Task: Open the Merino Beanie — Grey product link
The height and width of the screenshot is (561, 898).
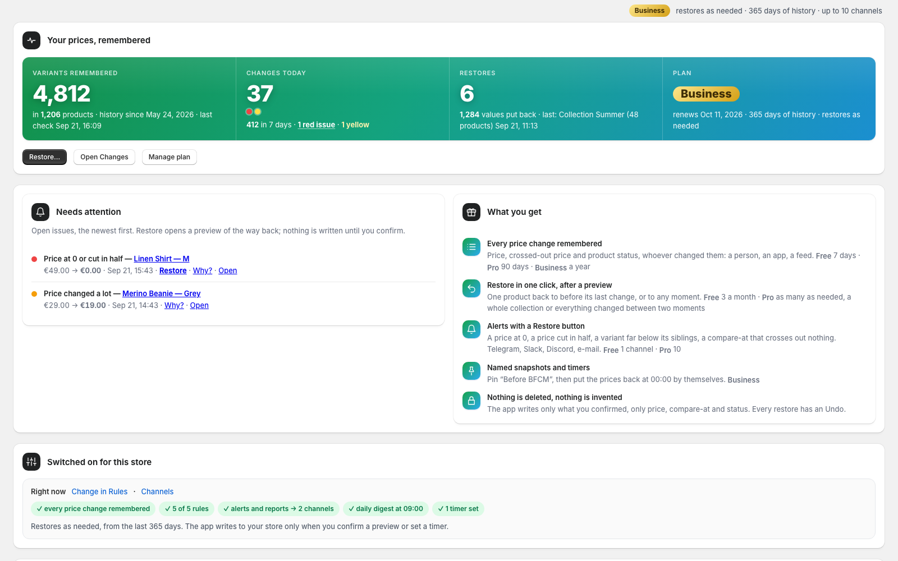Action: 162,293
